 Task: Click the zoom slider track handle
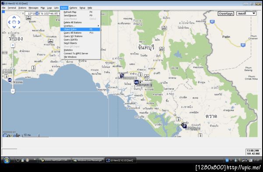(13, 69)
